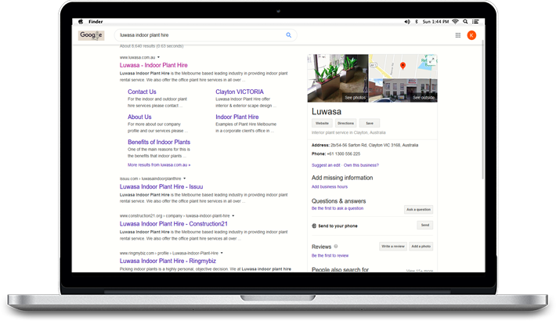This screenshot has height=321, width=556.
Task: Open the Finder menu
Action: point(95,22)
